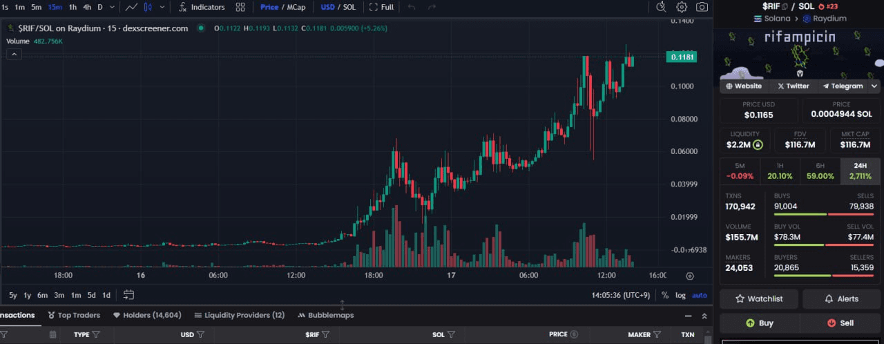Select the 15m timeframe
884x344 pixels.
coord(55,7)
